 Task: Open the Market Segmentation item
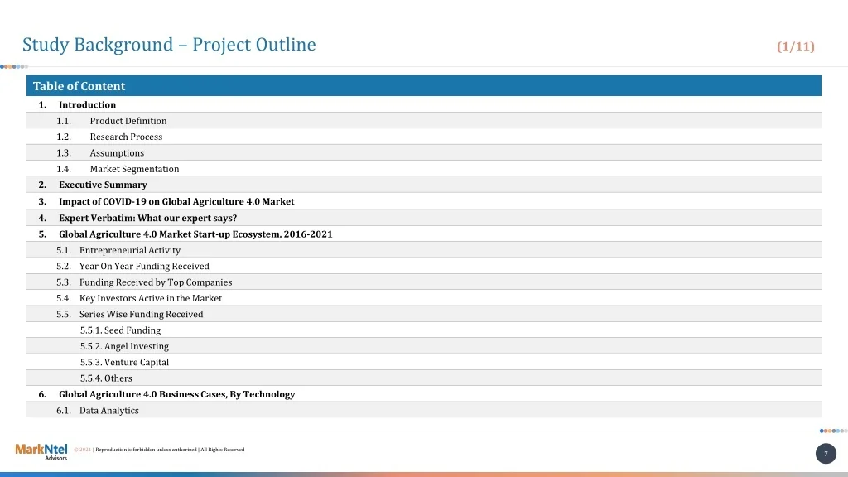[134, 169]
